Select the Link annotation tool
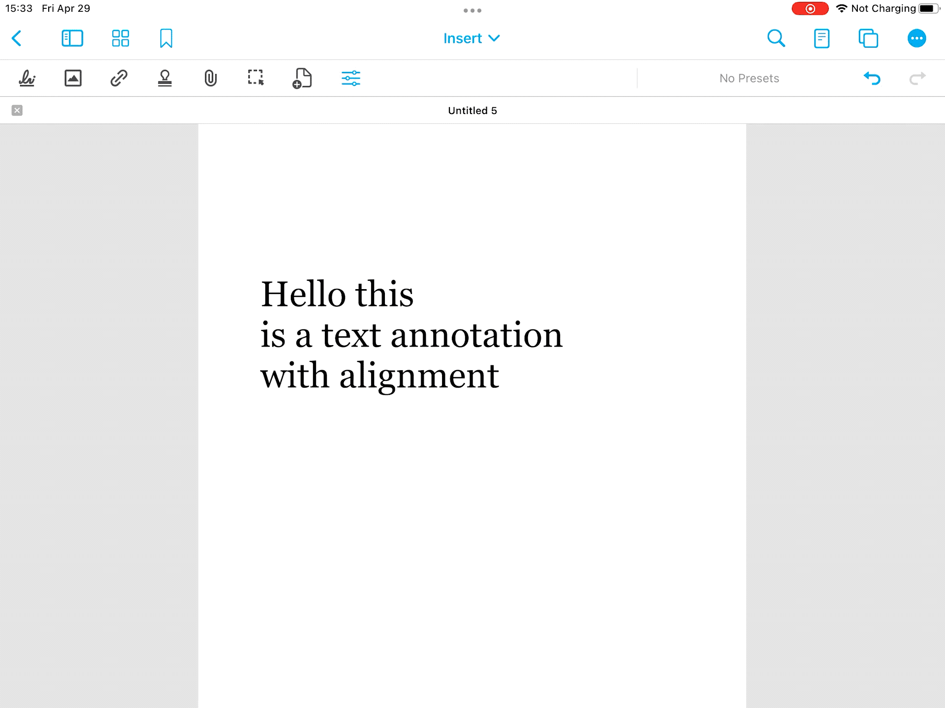Image resolution: width=945 pixels, height=708 pixels. [119, 78]
